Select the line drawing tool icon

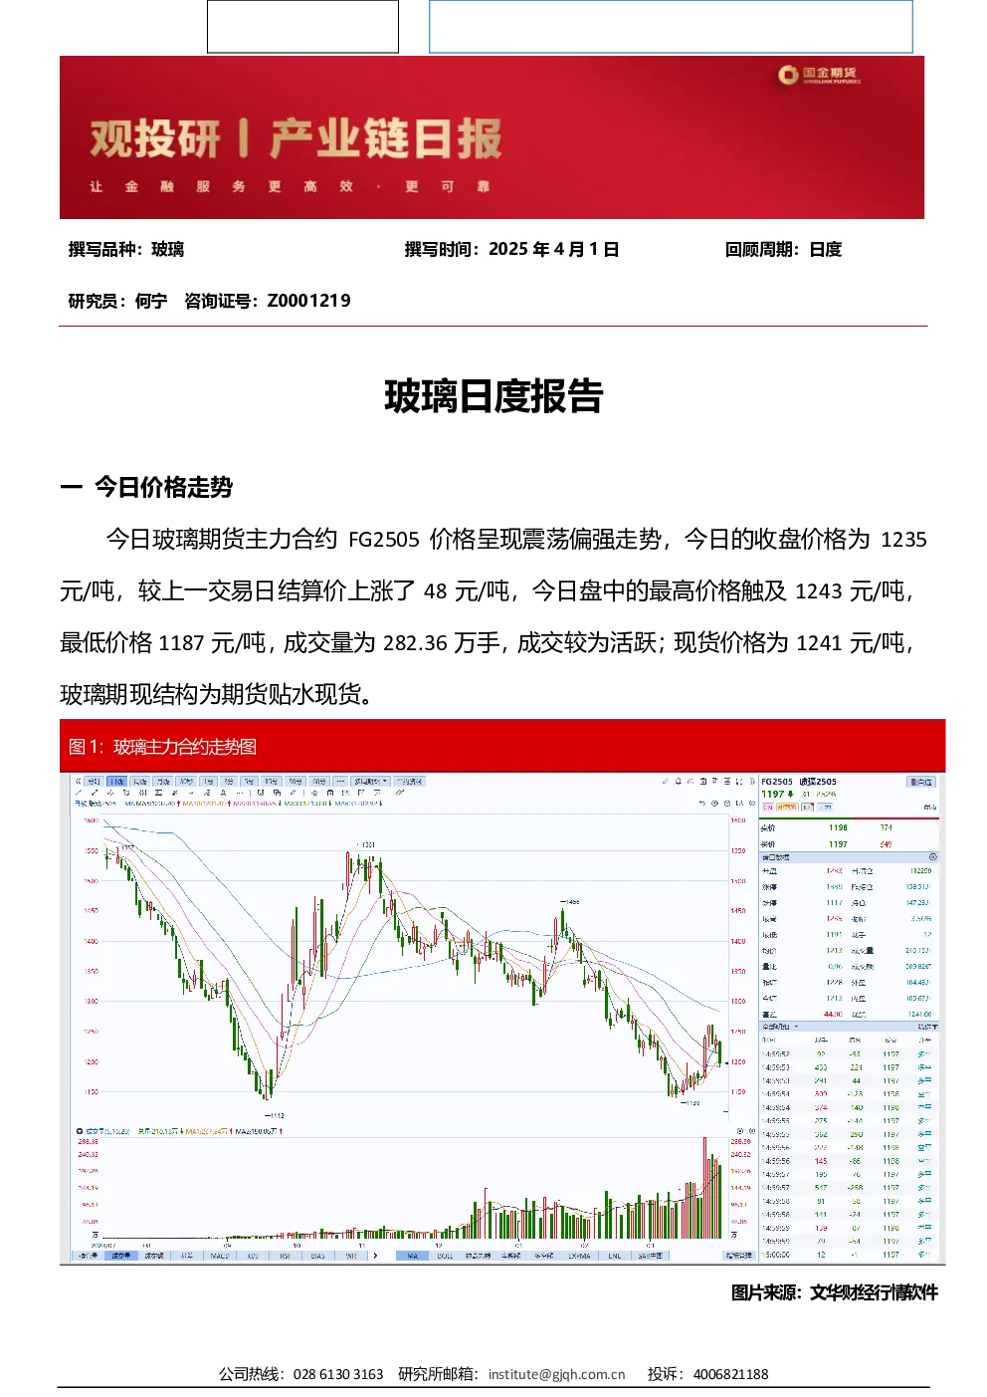point(79,794)
